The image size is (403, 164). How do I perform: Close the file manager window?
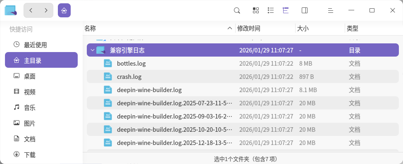tap(393, 10)
